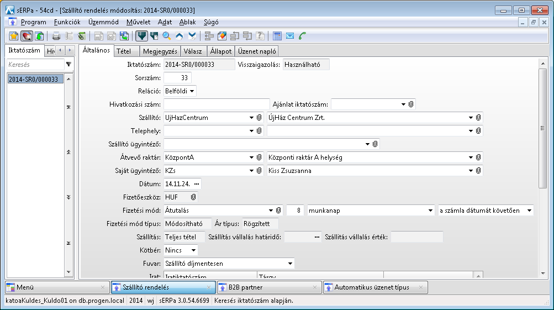Image resolution: width=554 pixels, height=310 pixels.
Task: Click the green phone icon
Action: (302, 36)
